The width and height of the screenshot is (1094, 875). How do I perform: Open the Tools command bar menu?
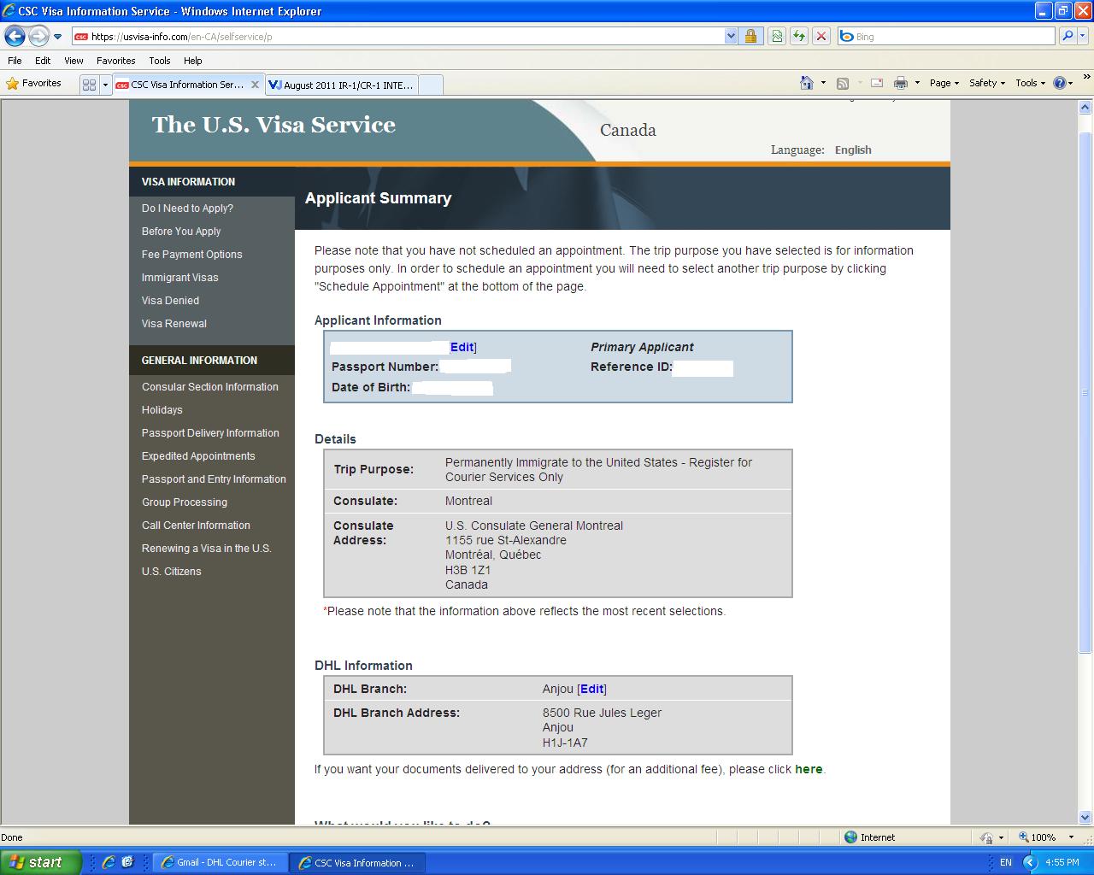1030,83
